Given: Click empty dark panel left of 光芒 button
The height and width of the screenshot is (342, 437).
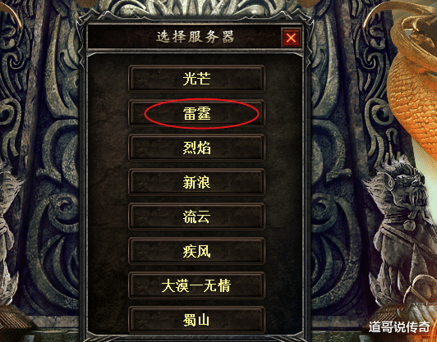Looking at the screenshot, I should coord(108,79).
